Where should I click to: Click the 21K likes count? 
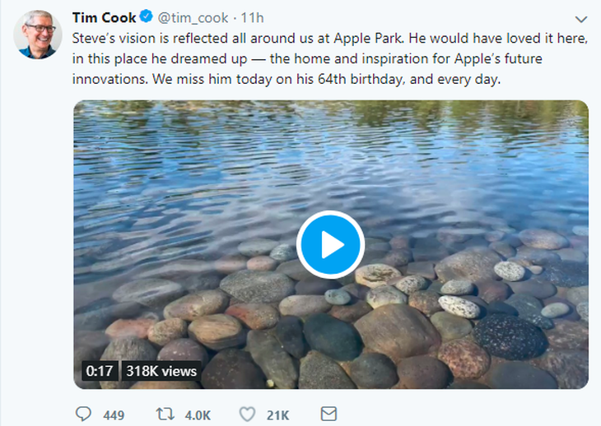(278, 415)
